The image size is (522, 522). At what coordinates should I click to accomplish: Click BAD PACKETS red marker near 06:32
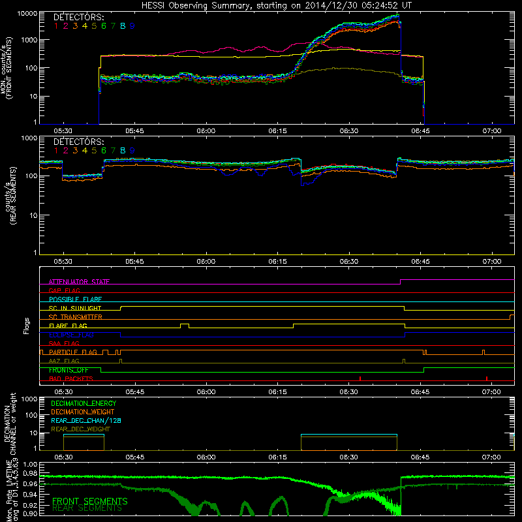coord(360,378)
